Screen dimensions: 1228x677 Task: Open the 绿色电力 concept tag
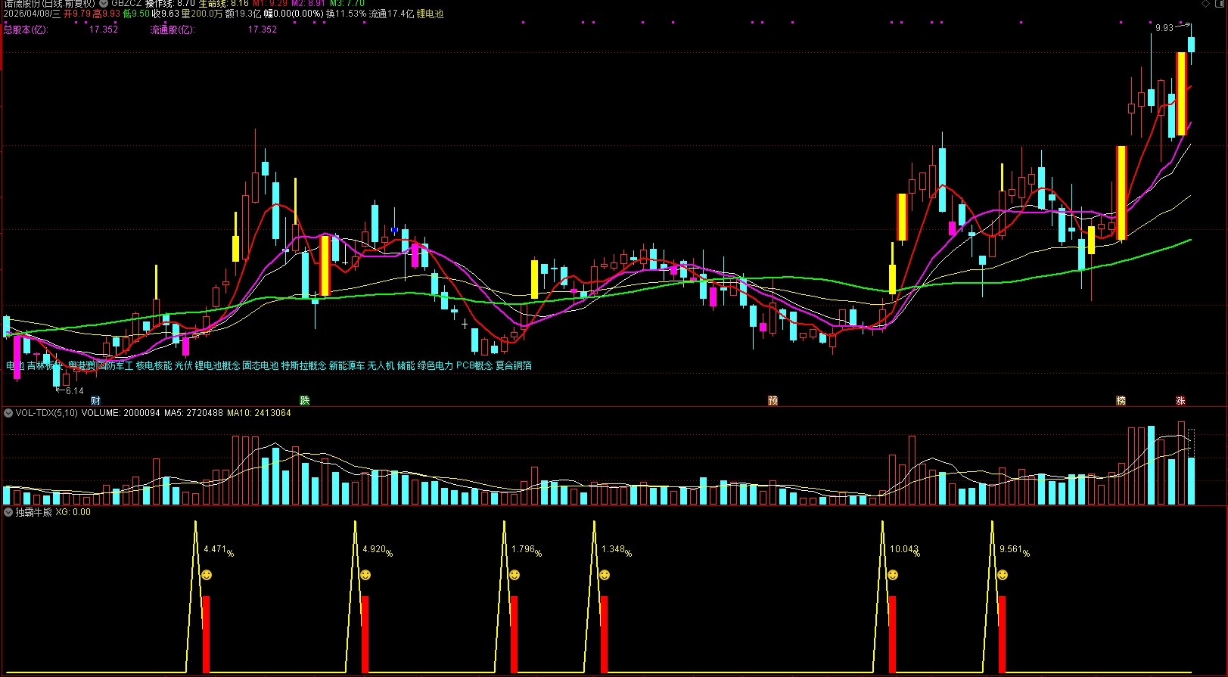tap(436, 365)
